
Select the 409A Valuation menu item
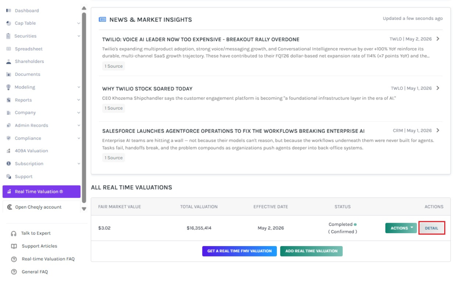tap(31, 150)
